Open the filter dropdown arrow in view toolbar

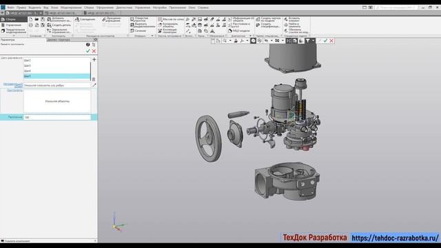313,41
